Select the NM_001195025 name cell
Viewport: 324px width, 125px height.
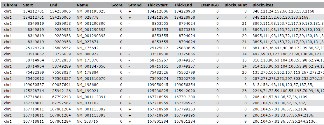tap(91, 11)
